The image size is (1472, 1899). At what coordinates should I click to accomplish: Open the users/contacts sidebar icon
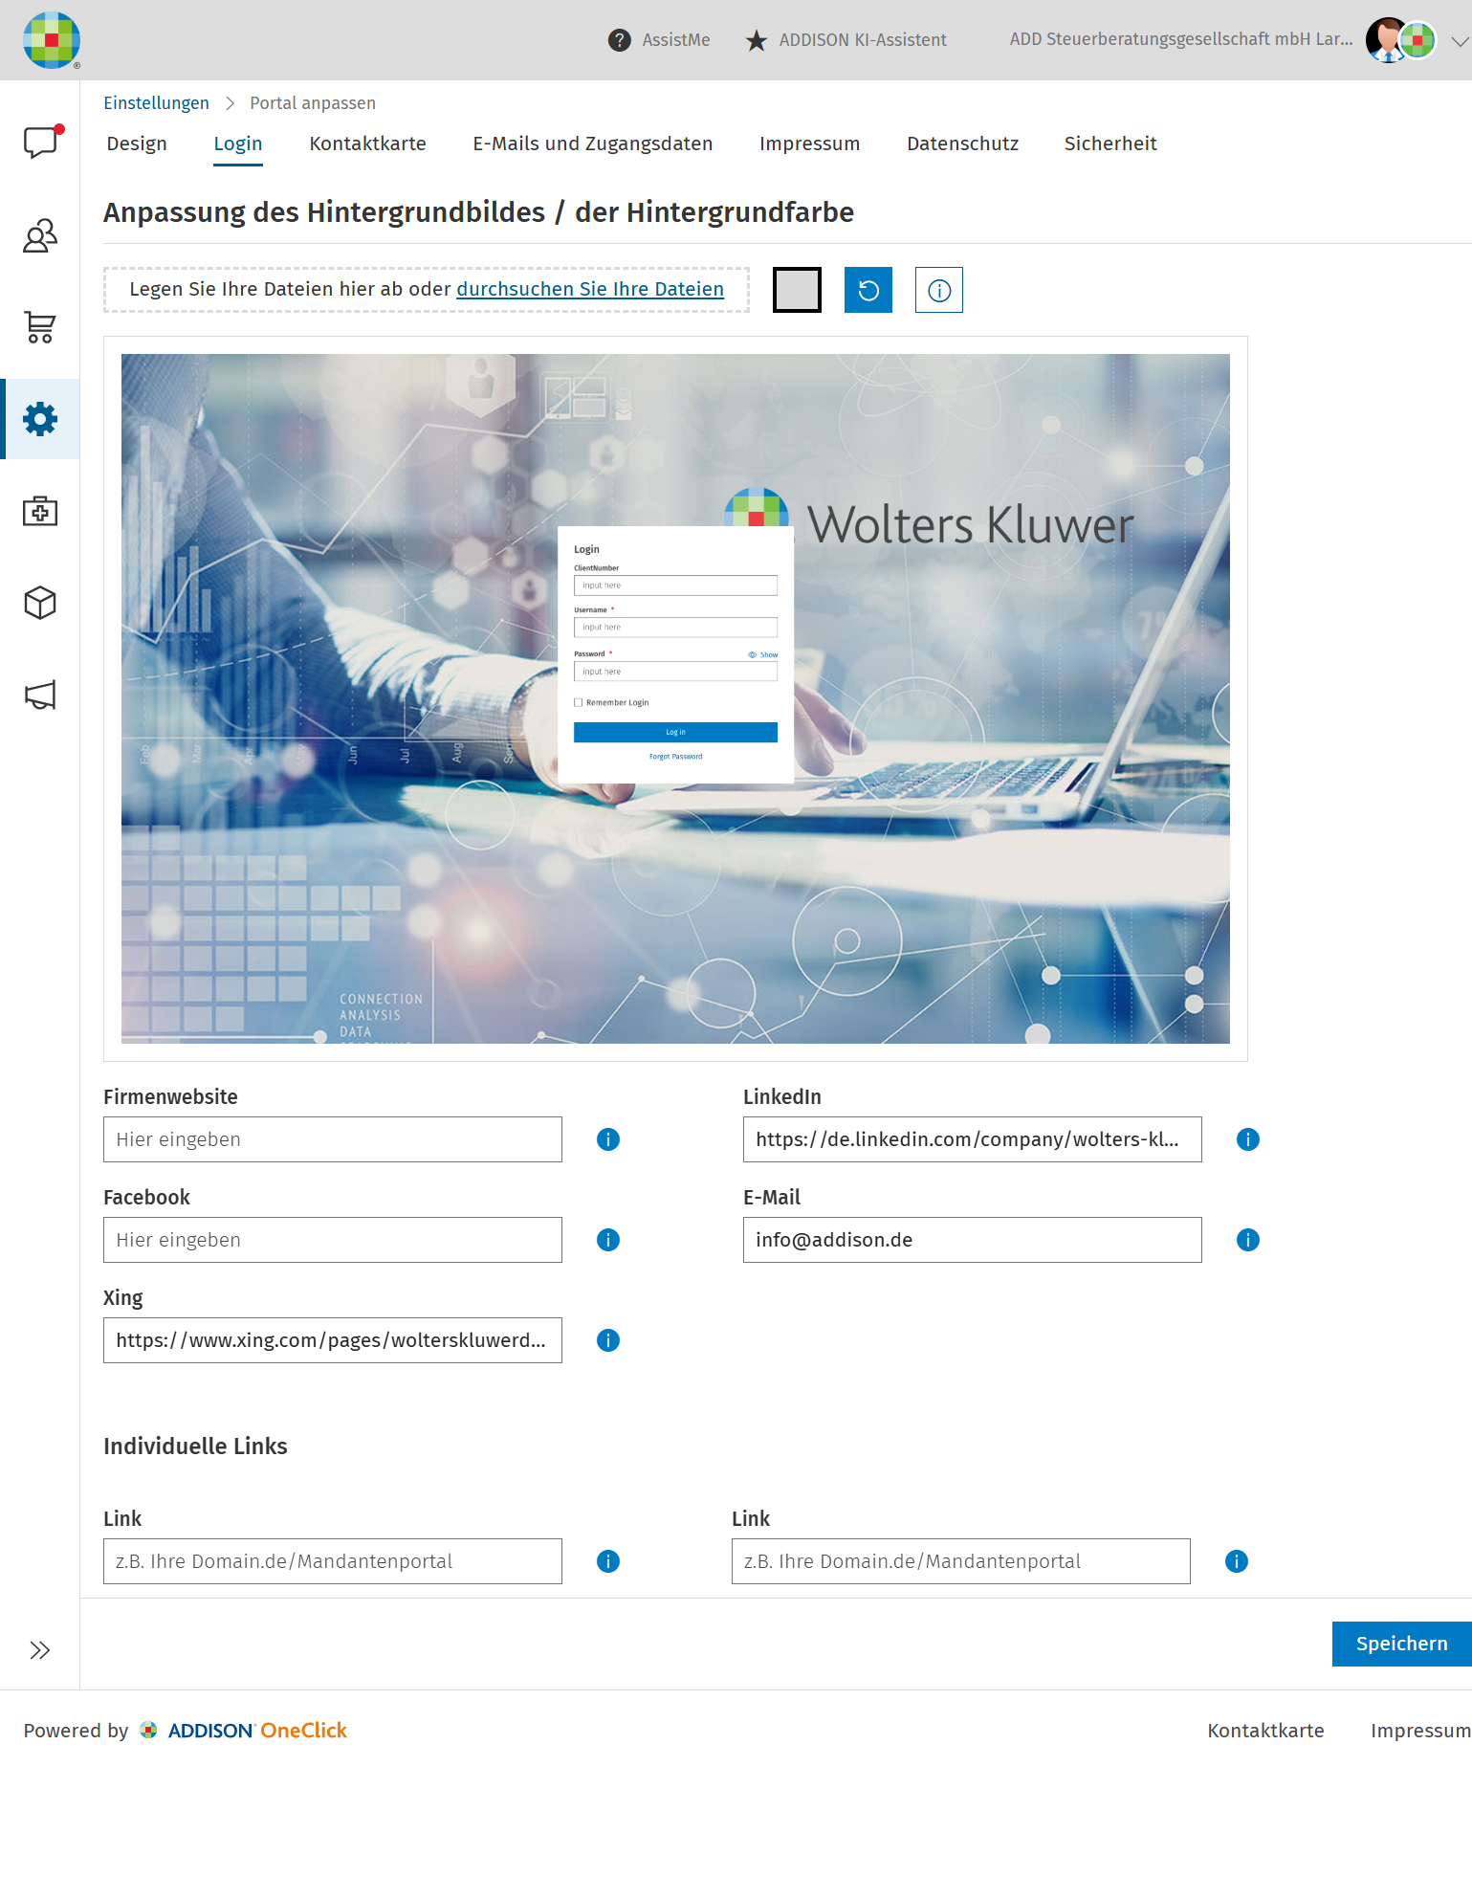coord(40,235)
